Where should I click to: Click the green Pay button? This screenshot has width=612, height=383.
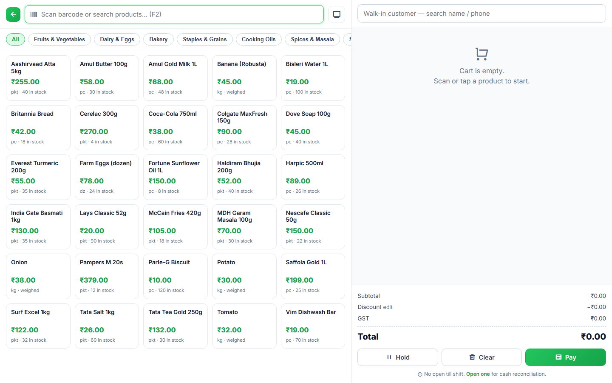click(566, 357)
